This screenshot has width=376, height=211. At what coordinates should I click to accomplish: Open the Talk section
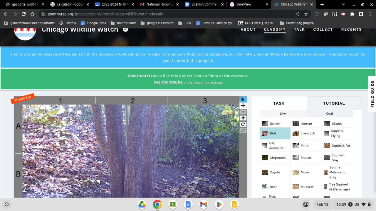click(299, 29)
